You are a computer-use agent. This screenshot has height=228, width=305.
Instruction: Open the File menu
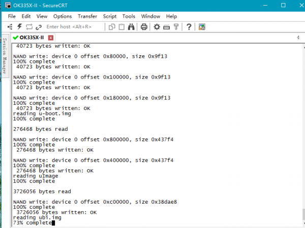[12, 16]
